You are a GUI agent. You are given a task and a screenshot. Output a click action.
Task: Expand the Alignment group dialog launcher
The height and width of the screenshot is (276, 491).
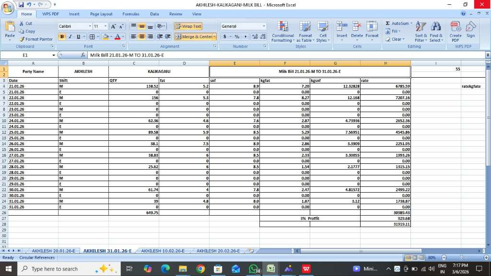click(215, 46)
